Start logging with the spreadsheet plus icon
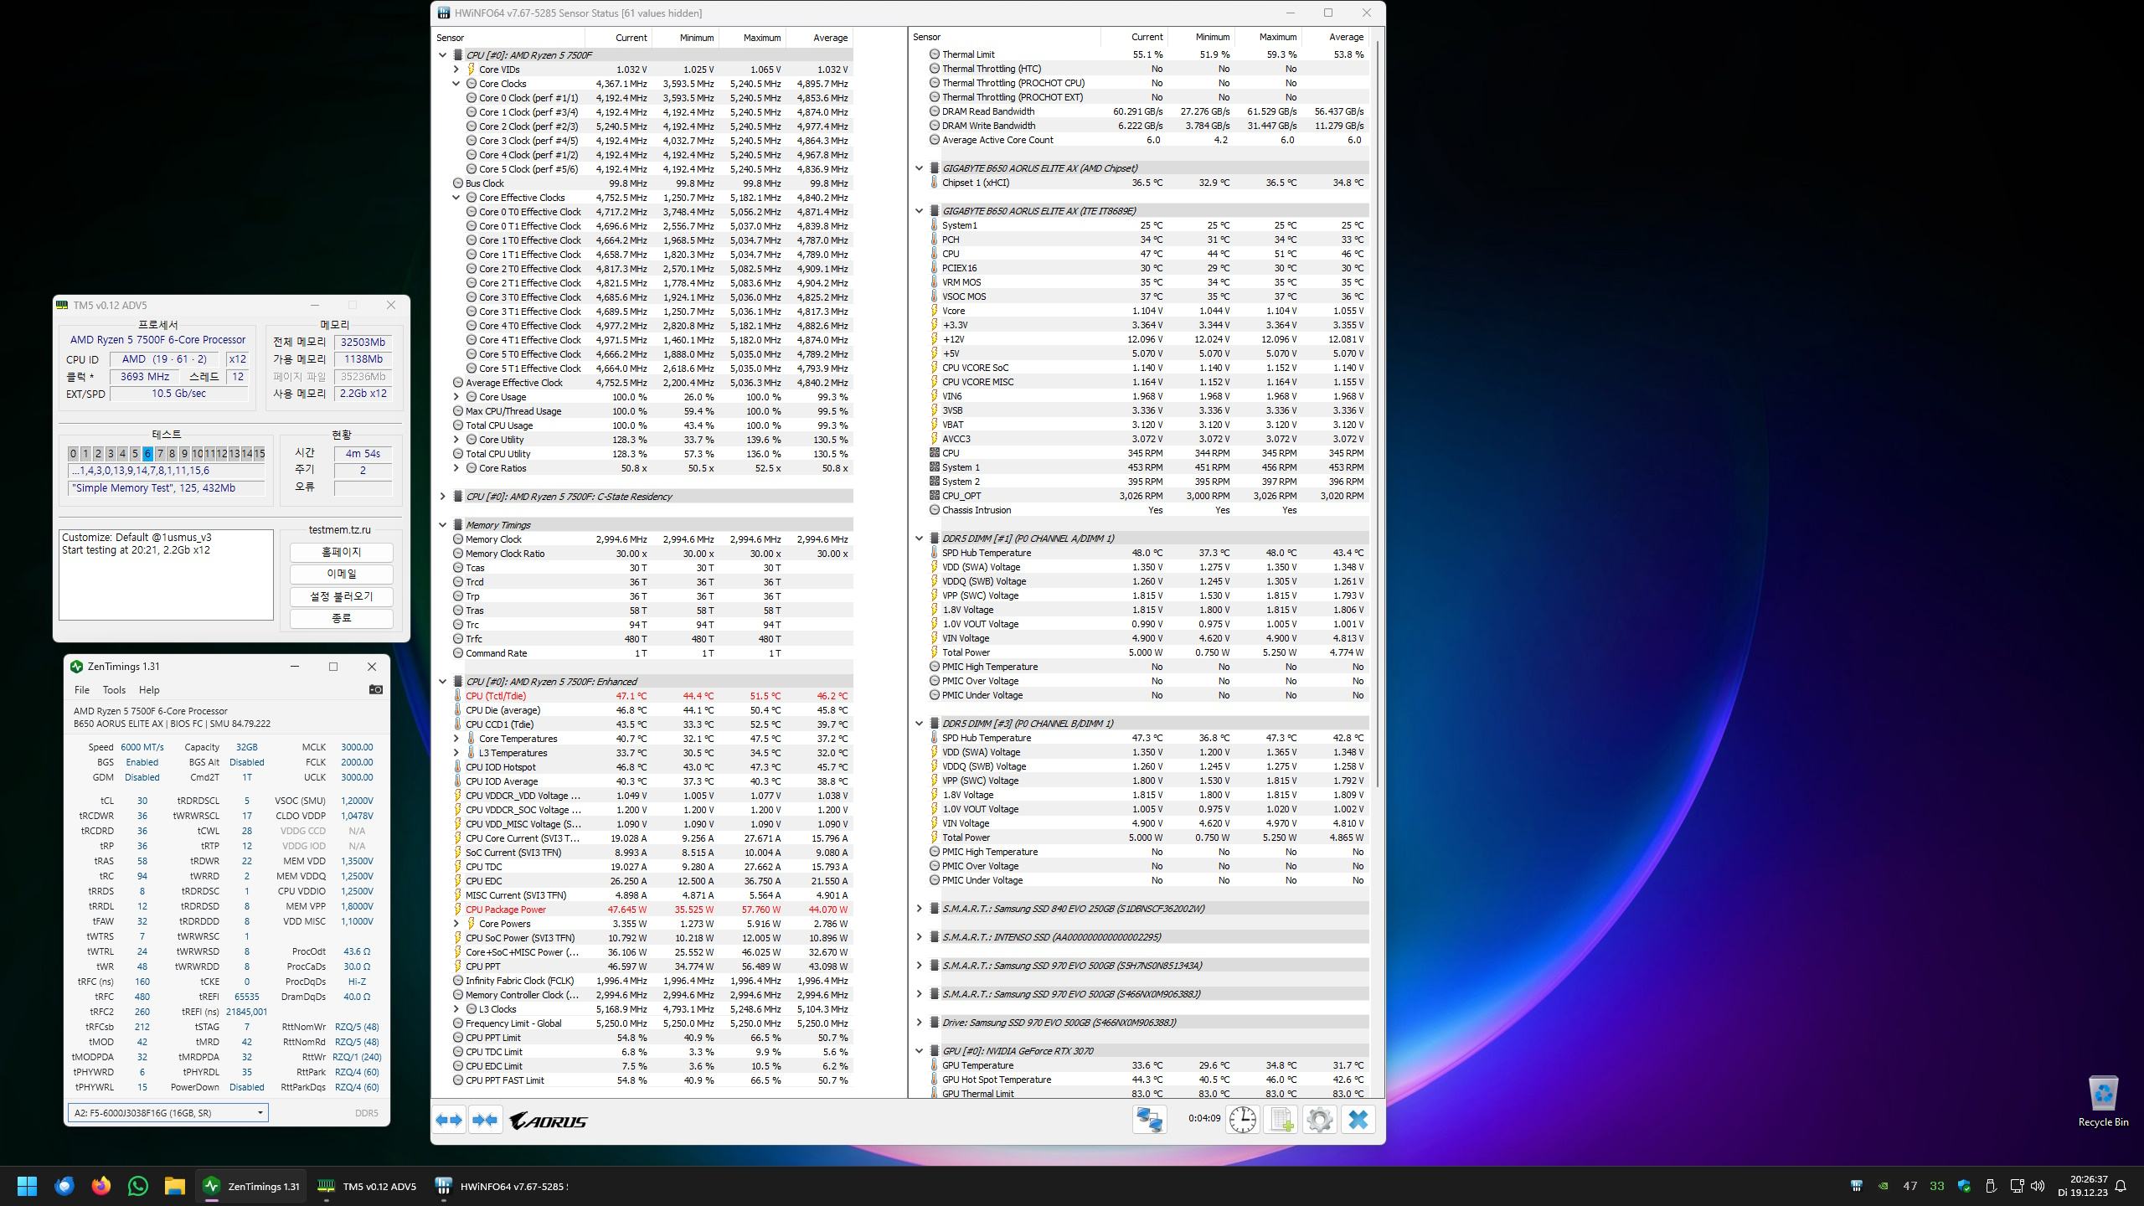 click(x=1281, y=1120)
